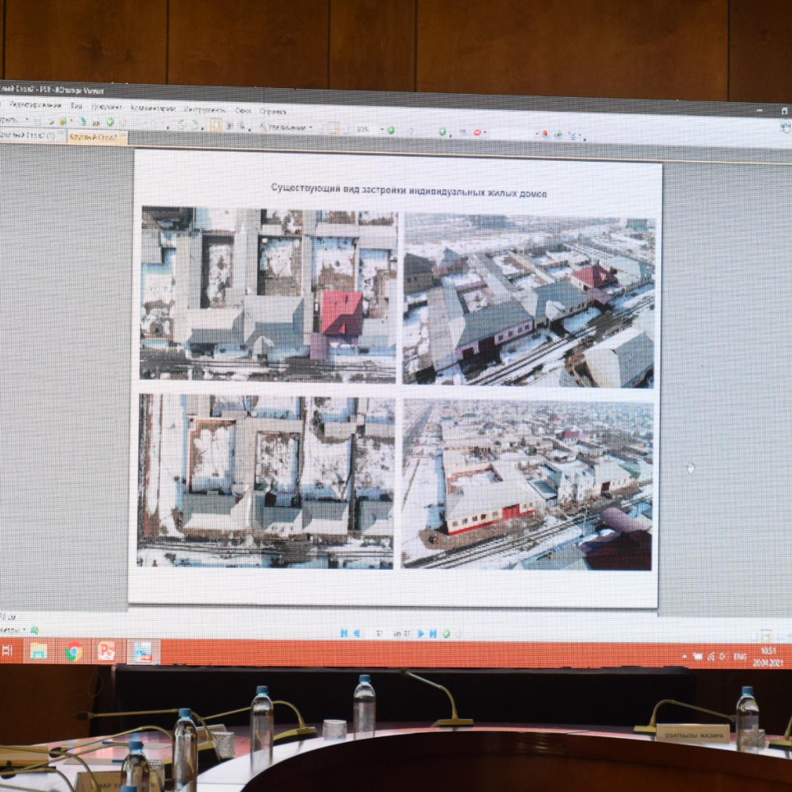Image resolution: width=792 pixels, height=792 pixels.
Task: Click the green round icon after navigation arrows
Action: 446,634
